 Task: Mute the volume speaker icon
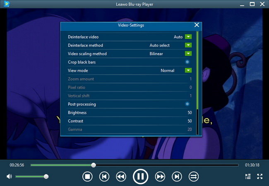click(9, 176)
